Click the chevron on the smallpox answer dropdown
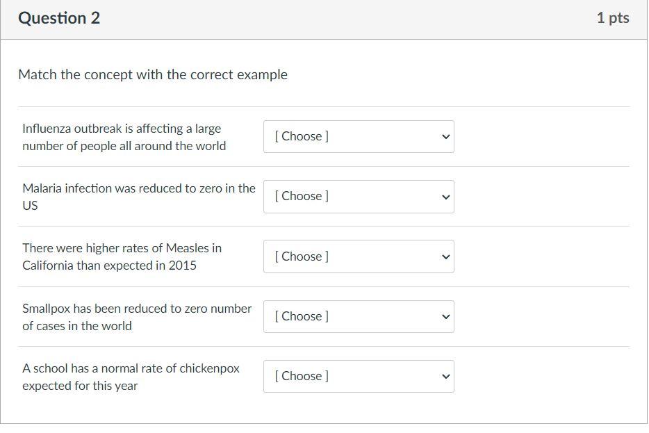 tap(445, 316)
